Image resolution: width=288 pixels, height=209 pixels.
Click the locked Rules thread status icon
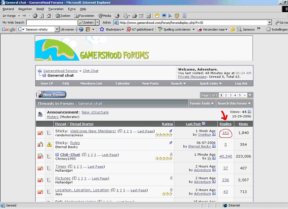click(40, 144)
